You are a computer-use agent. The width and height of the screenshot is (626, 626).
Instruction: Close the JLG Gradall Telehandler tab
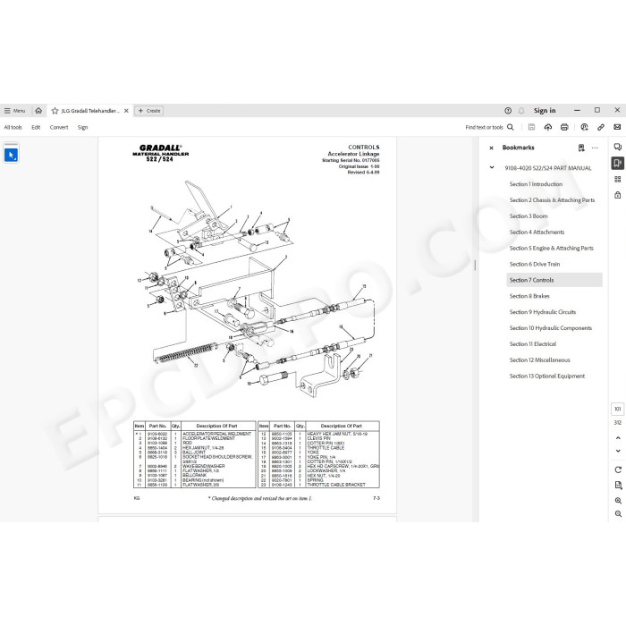coord(126,111)
